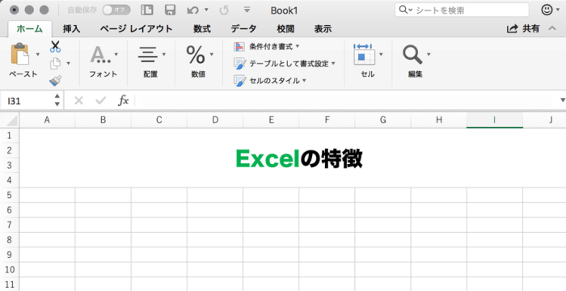Click the formula bar confirm checkmark icon

tap(101, 100)
